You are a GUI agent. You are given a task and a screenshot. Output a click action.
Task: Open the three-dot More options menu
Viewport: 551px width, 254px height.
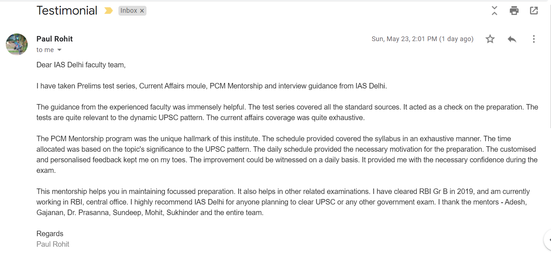tap(534, 39)
